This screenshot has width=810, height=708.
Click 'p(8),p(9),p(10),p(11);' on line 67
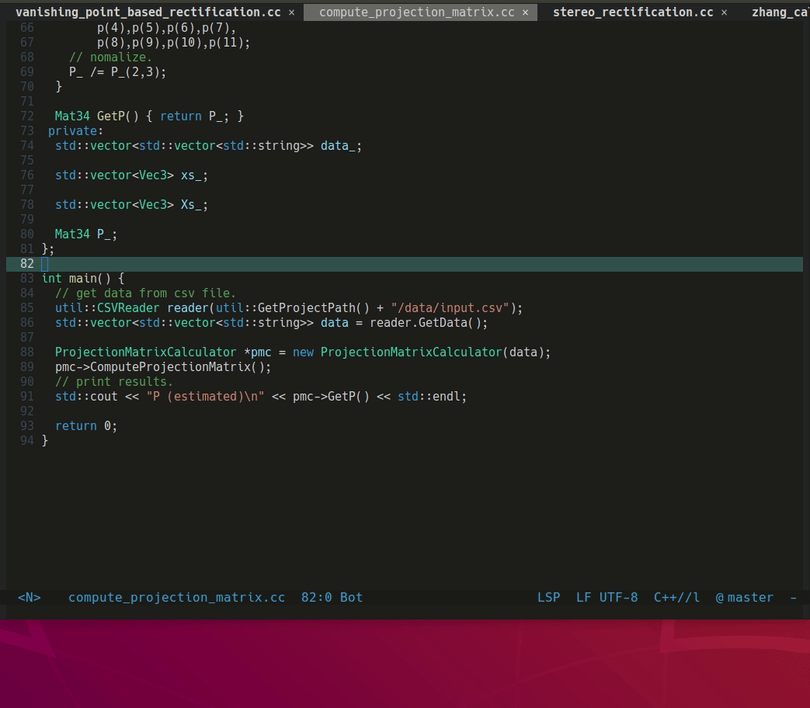coord(174,43)
